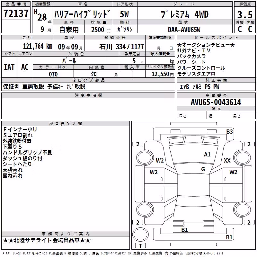Click registration number 石川 334 ノ 1177
Image resolution: width=257 pixels, height=257 pixels.
[x=121, y=47]
